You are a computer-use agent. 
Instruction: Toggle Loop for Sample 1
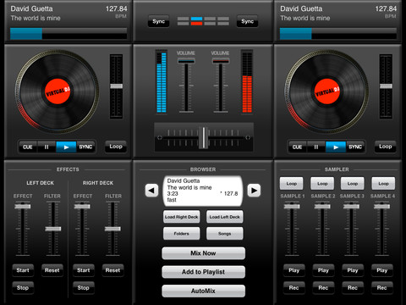click(292, 184)
